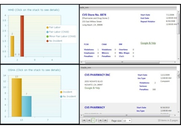181x129 pixels.
Task: Click trade_nm column header in top grid
Action: [x=128, y=8]
